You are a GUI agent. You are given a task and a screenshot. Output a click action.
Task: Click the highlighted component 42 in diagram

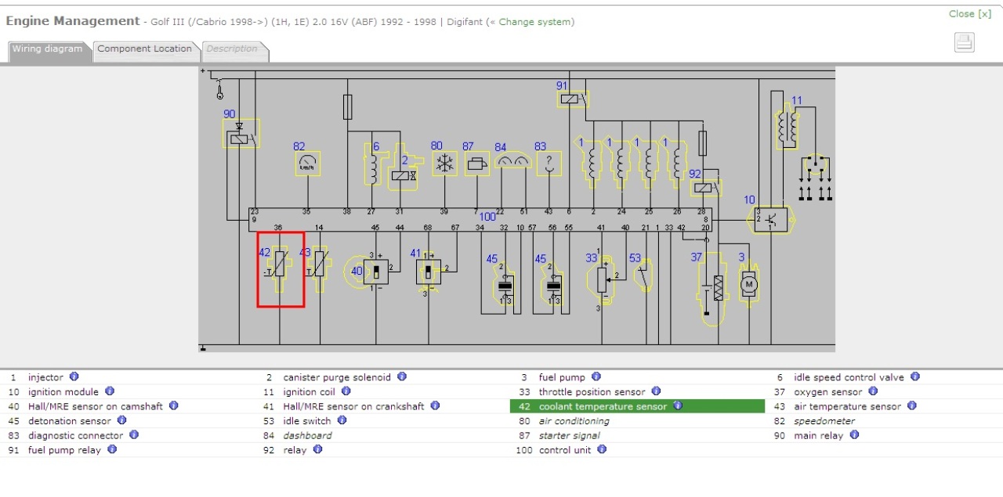[x=281, y=270]
